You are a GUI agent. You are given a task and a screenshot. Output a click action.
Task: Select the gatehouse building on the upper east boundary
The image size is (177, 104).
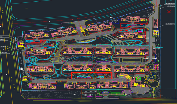156,33
